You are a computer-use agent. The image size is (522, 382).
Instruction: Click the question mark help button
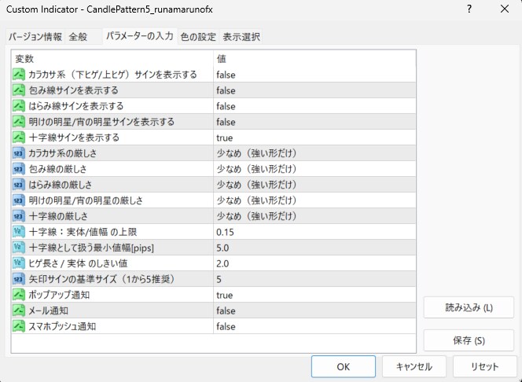tap(469, 9)
